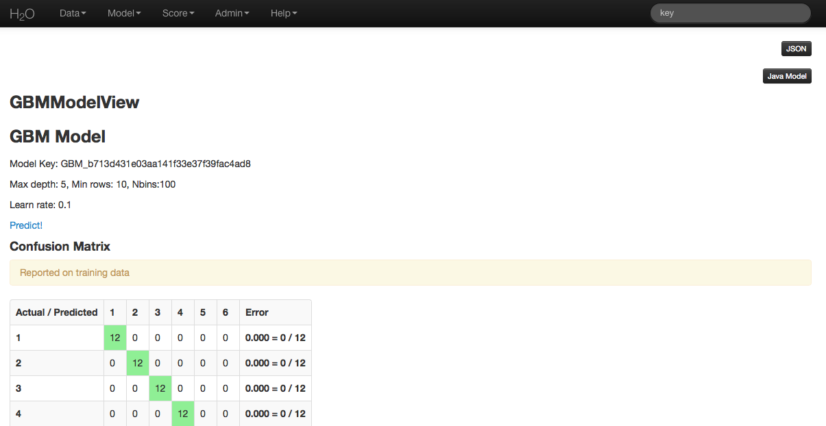The width and height of the screenshot is (826, 426).
Task: Open the Admin menu
Action: click(232, 13)
